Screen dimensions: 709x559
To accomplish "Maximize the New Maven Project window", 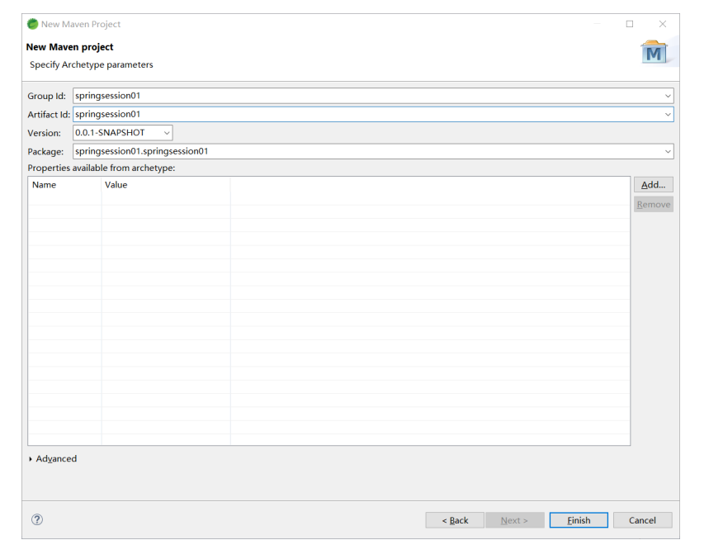I will click(630, 24).
